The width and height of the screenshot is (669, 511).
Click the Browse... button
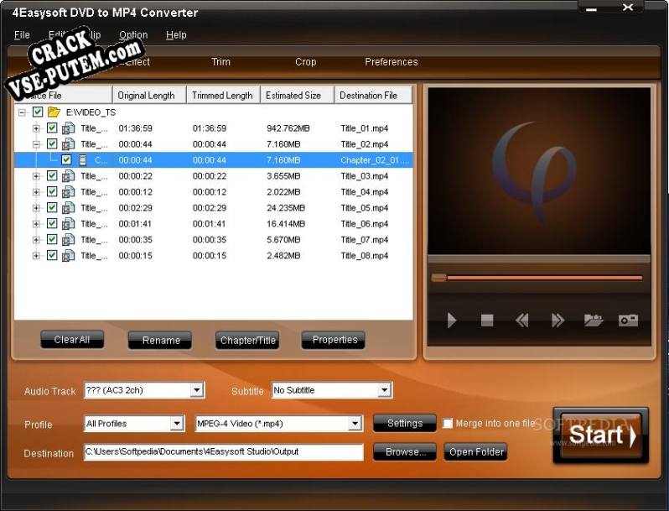pyautogui.click(x=405, y=451)
